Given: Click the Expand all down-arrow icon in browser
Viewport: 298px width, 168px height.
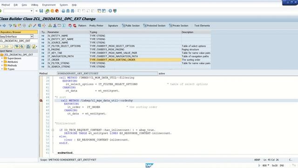Looking at the screenshot, I should (17, 47).
